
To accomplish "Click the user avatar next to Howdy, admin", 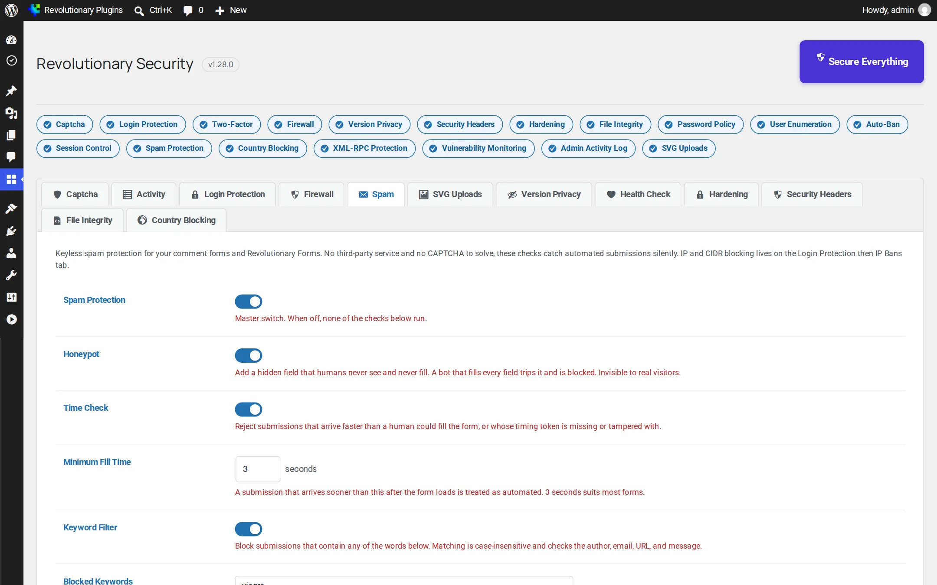I will click(x=924, y=10).
